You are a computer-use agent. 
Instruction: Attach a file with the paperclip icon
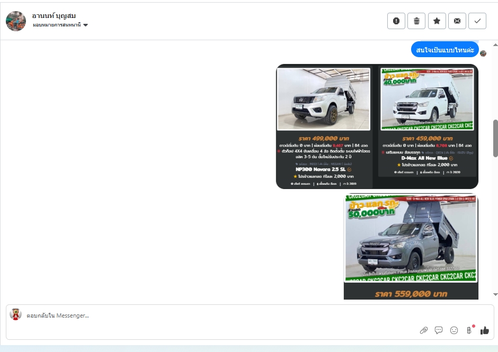[x=423, y=330]
